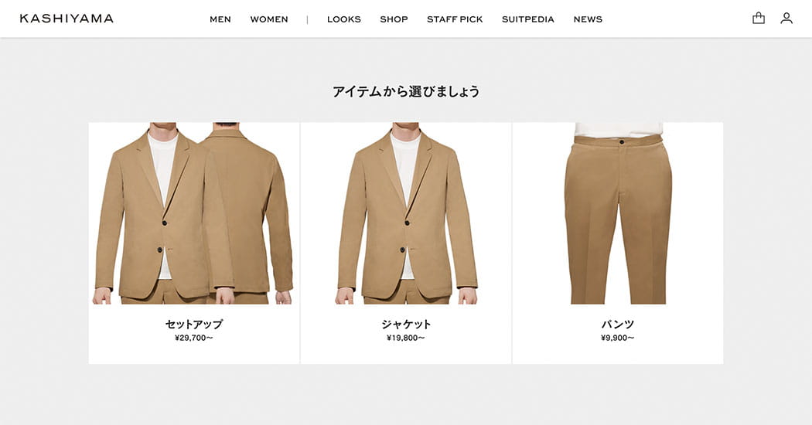This screenshot has width=812, height=425.
Task: Select the パンツ trousers image
Action: point(618,213)
